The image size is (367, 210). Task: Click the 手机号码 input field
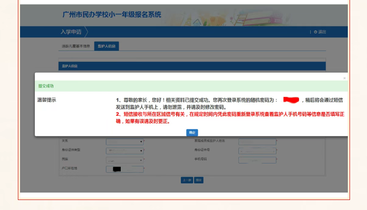click(x=257, y=160)
